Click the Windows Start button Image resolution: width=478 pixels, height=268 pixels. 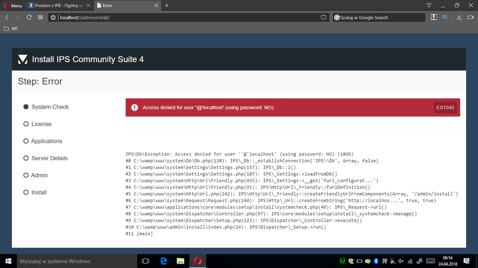8,261
